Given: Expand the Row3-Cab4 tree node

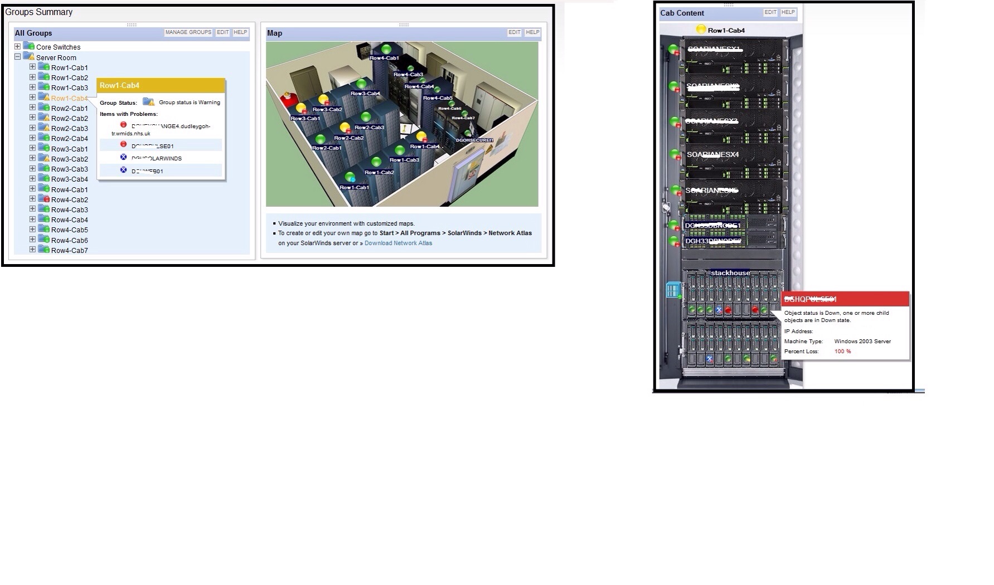Looking at the screenshot, I should click(x=32, y=179).
